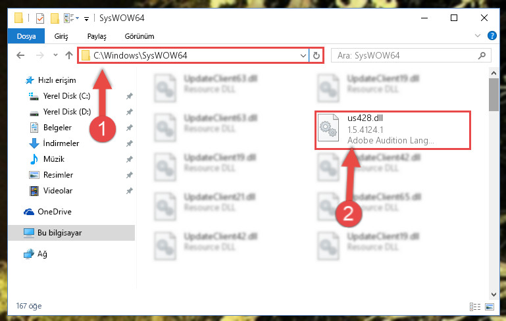Switch to details view layout icon
The image size is (506, 321).
[474, 307]
